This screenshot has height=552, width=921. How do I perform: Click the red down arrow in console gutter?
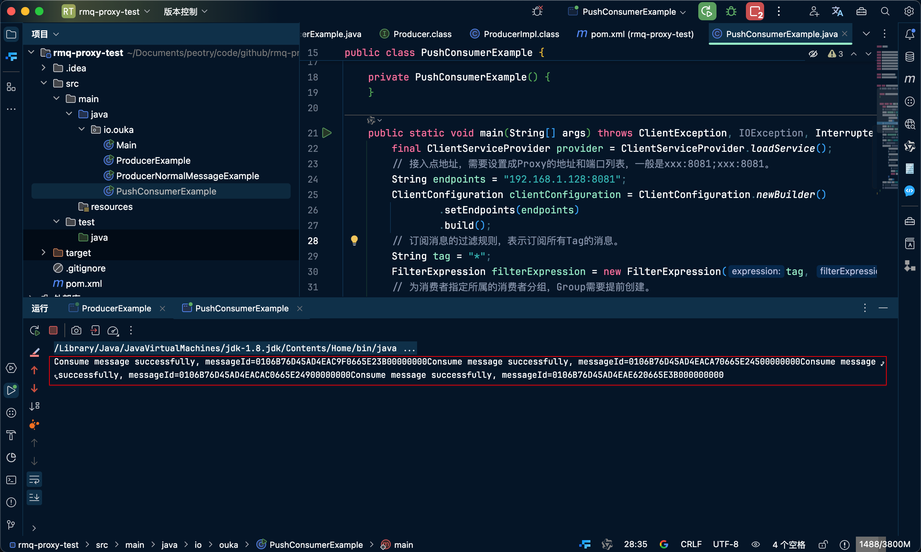click(34, 388)
